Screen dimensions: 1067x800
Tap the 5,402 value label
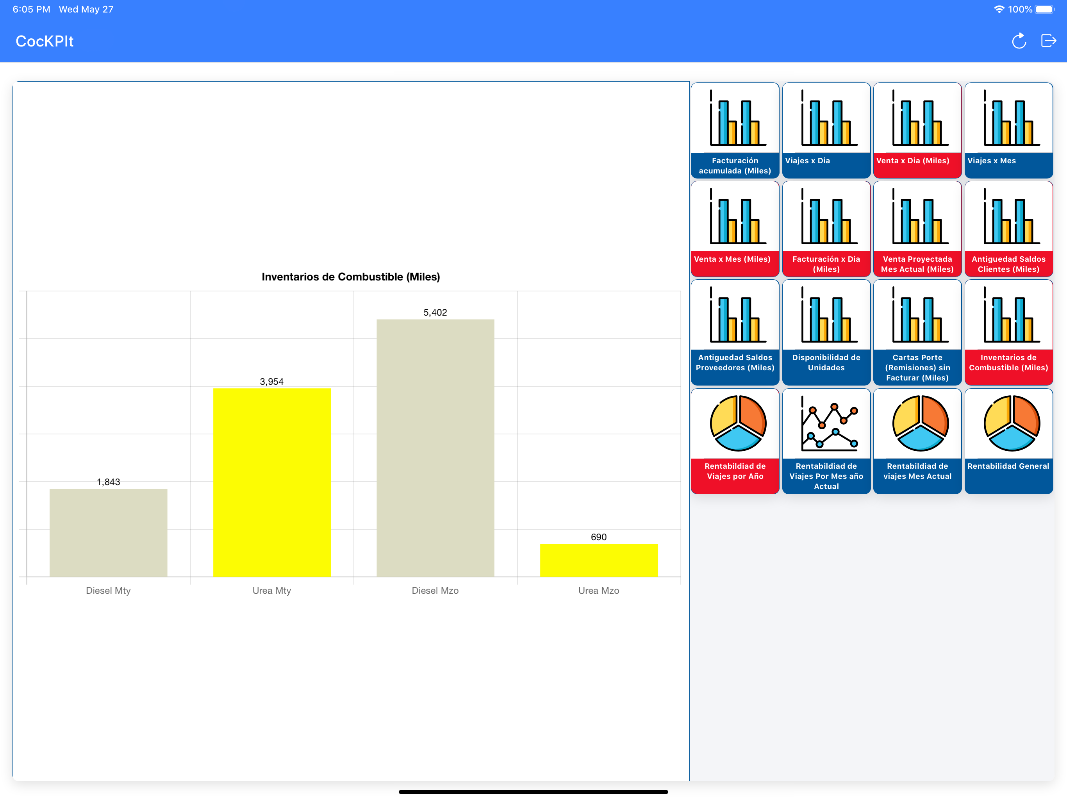(x=435, y=312)
